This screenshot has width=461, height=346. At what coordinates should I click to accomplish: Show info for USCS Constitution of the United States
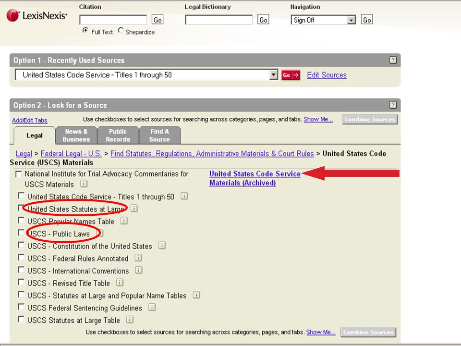tap(162, 245)
